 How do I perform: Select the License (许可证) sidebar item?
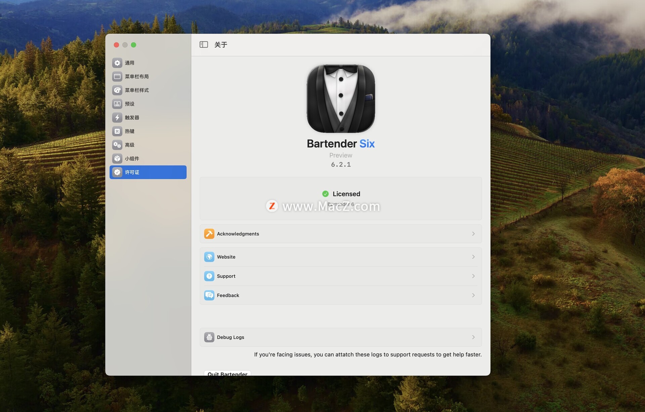[x=148, y=172]
